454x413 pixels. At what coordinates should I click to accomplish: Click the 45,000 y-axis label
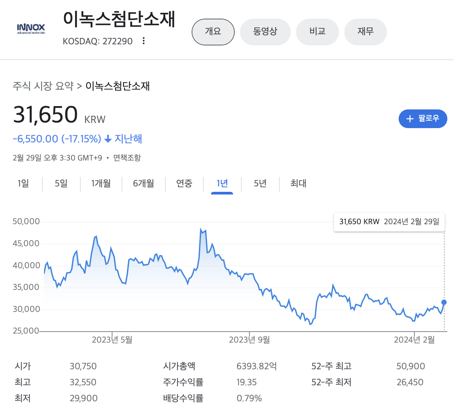26,244
